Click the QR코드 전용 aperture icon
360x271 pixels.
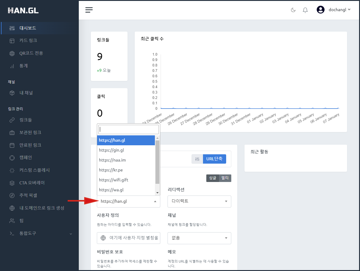point(12,54)
